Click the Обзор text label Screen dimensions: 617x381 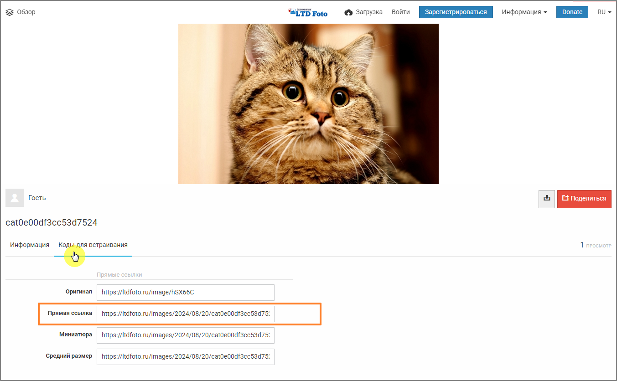(x=26, y=12)
